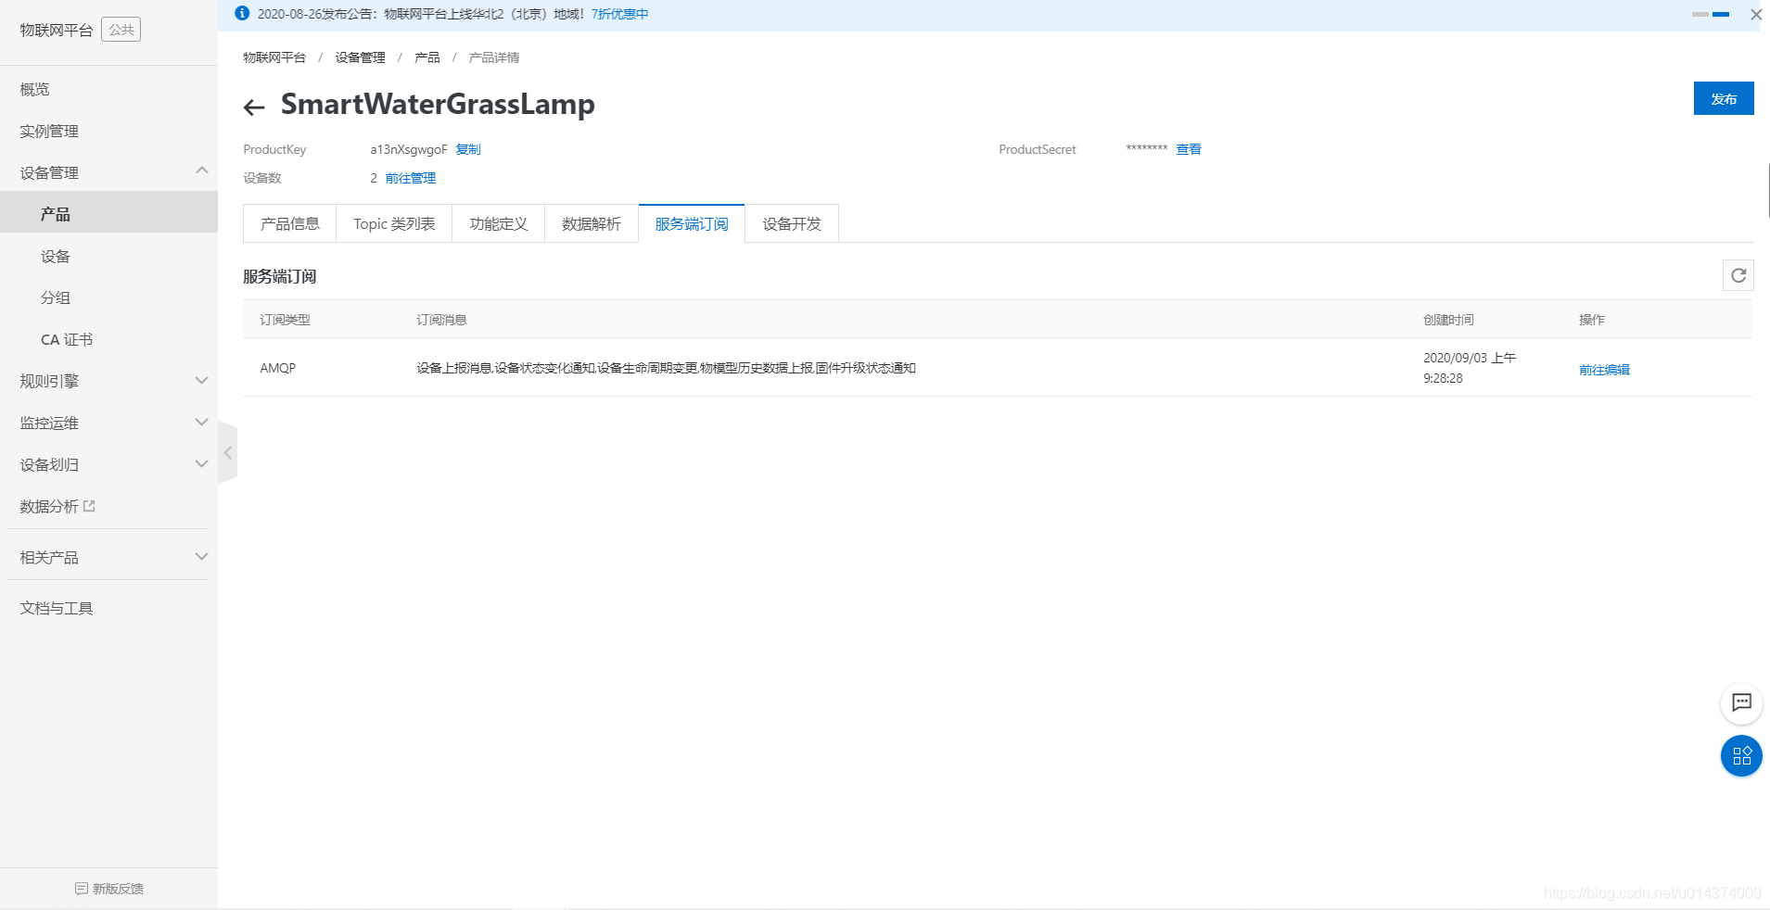Screen dimensions: 1770x910
Task: Click the AMQP subscription type cell
Action: point(278,368)
